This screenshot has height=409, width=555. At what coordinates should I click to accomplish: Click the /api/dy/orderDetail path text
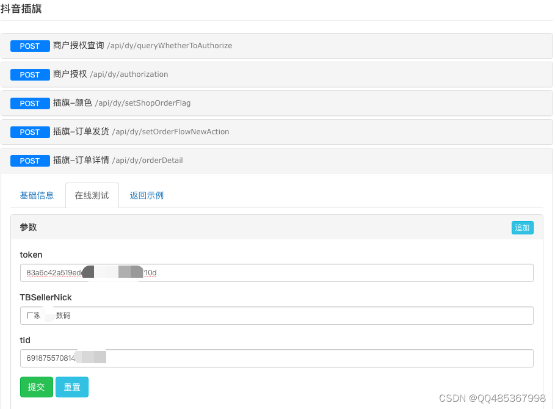147,161
